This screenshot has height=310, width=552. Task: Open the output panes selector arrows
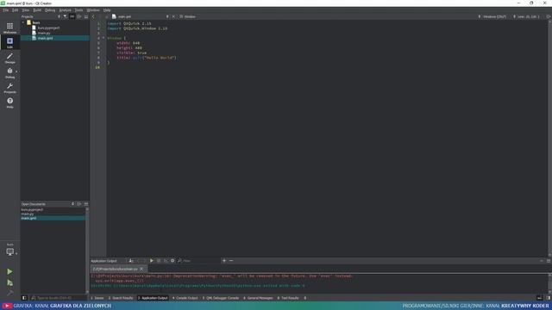click(x=305, y=298)
